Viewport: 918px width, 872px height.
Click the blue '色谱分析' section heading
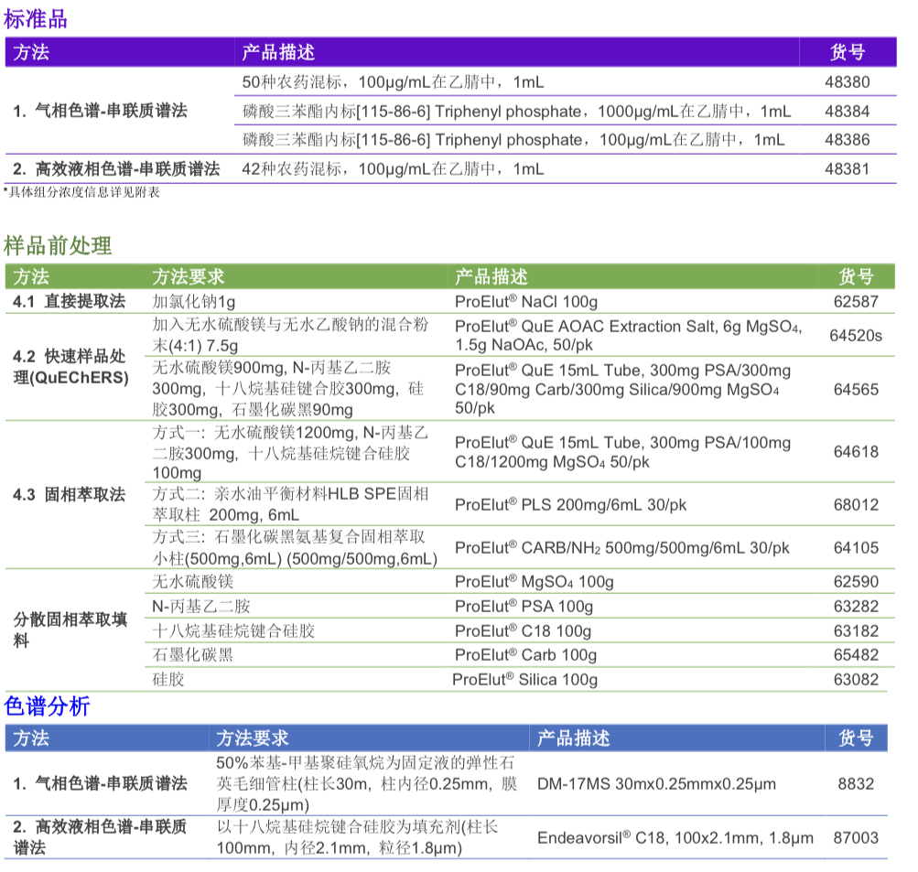click(x=47, y=706)
